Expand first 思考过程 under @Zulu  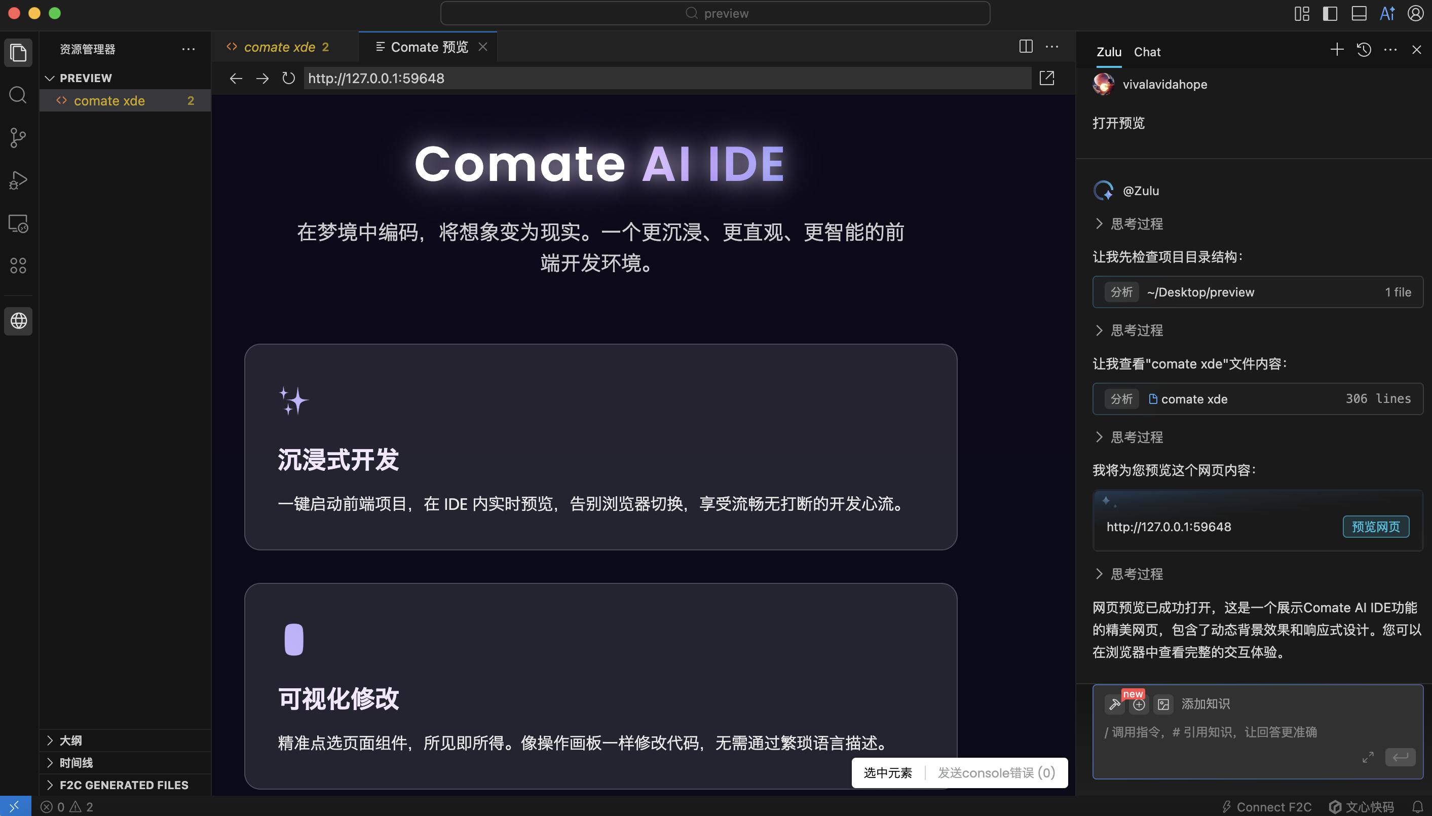[1128, 224]
